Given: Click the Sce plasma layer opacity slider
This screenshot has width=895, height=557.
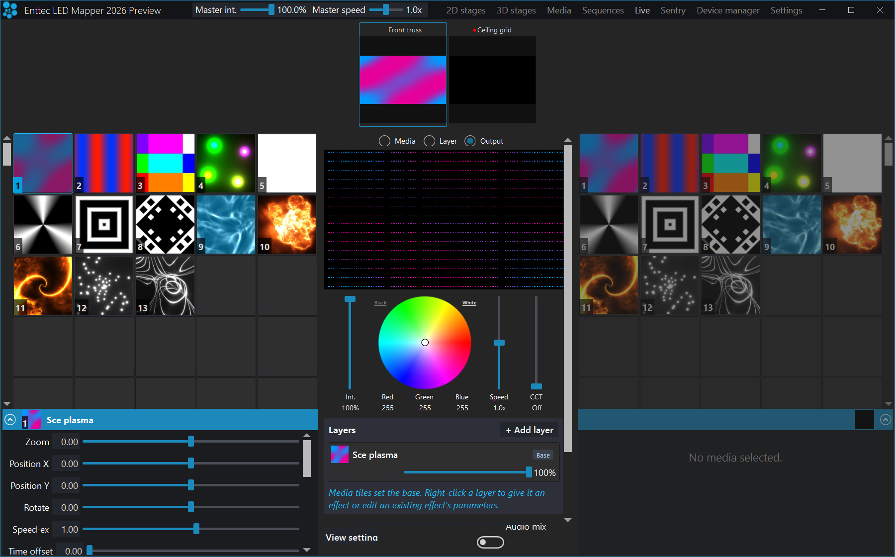Looking at the screenshot, I should (468, 472).
